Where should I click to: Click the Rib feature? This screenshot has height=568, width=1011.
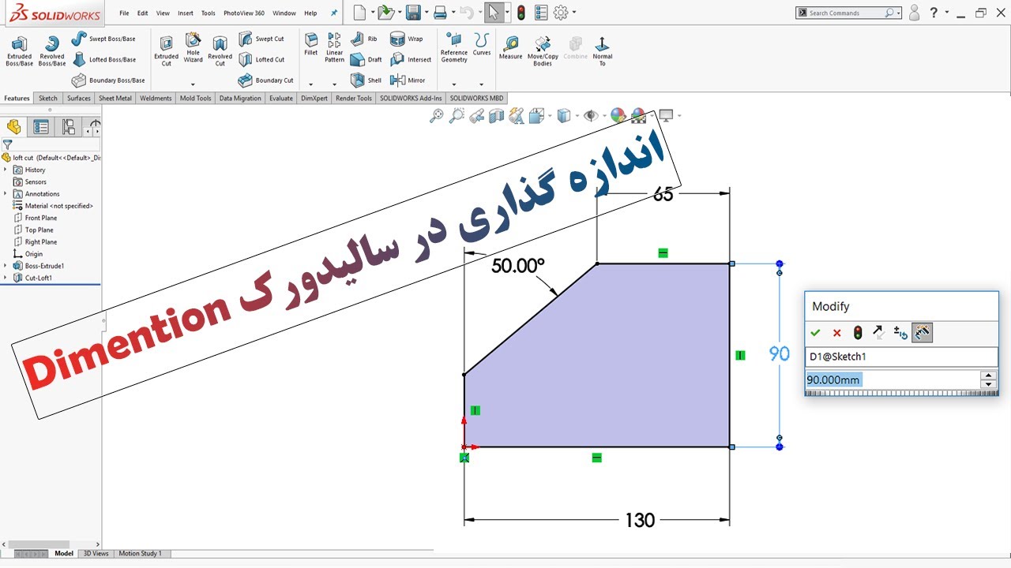pyautogui.click(x=363, y=39)
